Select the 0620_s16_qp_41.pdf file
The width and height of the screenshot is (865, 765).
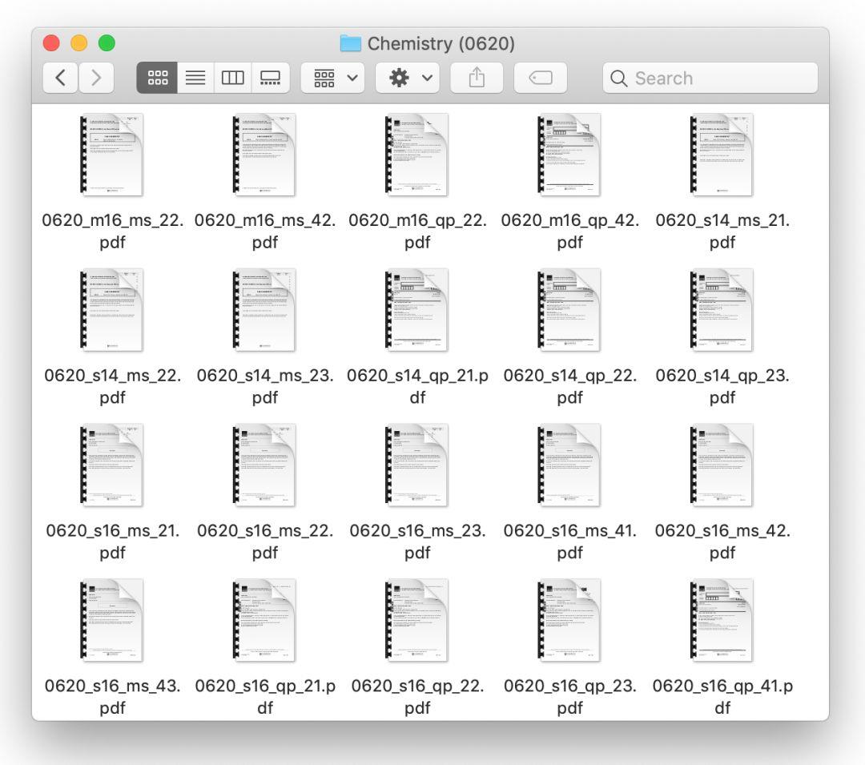(x=722, y=621)
